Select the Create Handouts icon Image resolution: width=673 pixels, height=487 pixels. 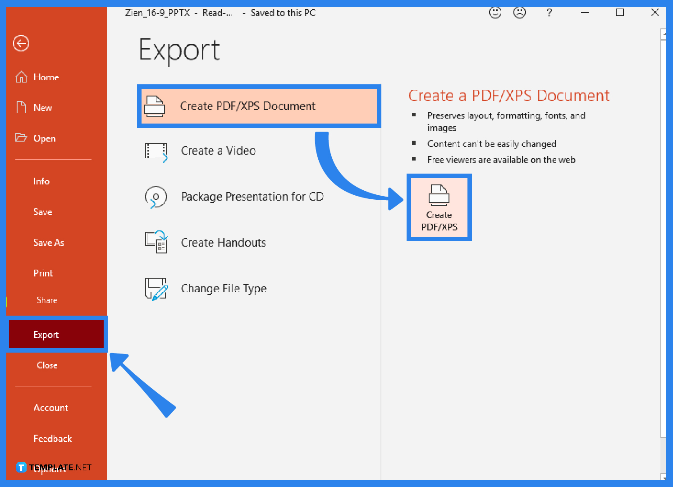(156, 243)
